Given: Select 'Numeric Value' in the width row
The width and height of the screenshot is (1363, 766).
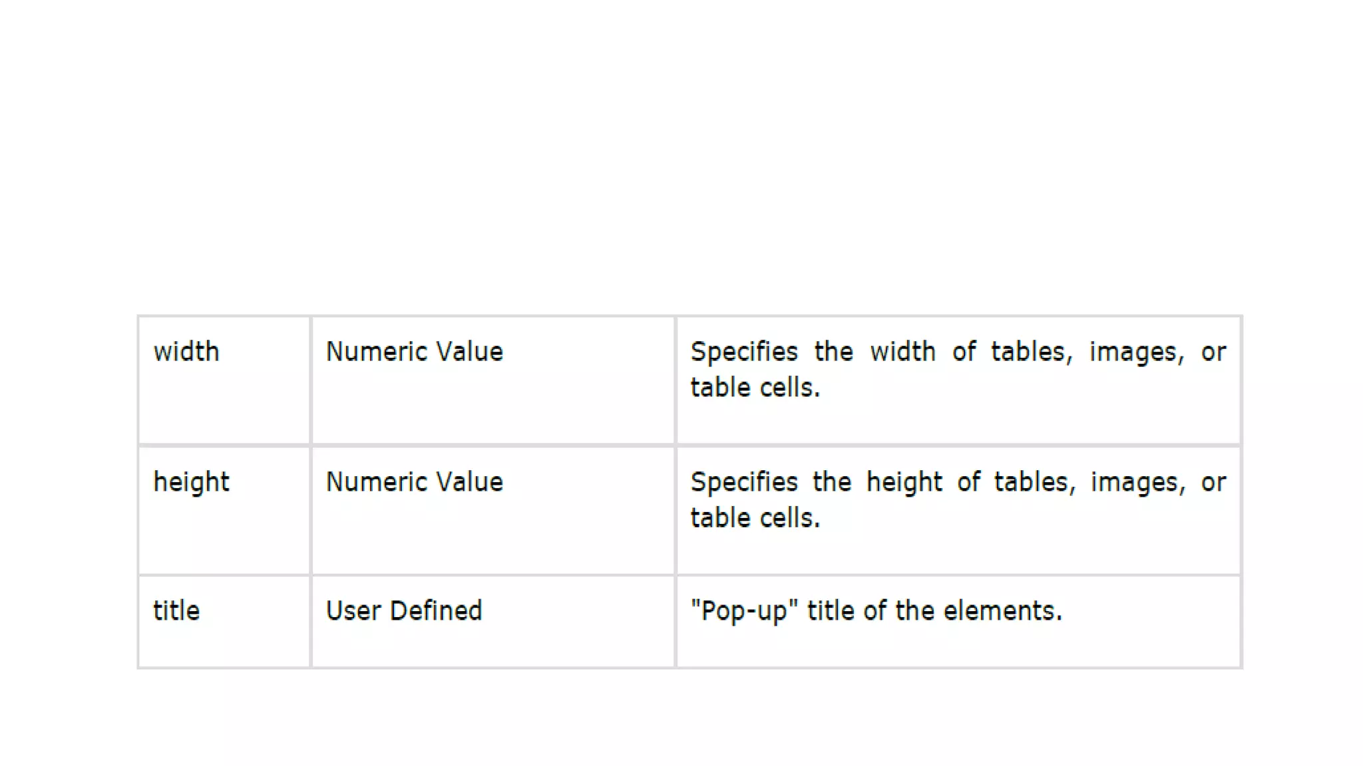Looking at the screenshot, I should [x=414, y=351].
